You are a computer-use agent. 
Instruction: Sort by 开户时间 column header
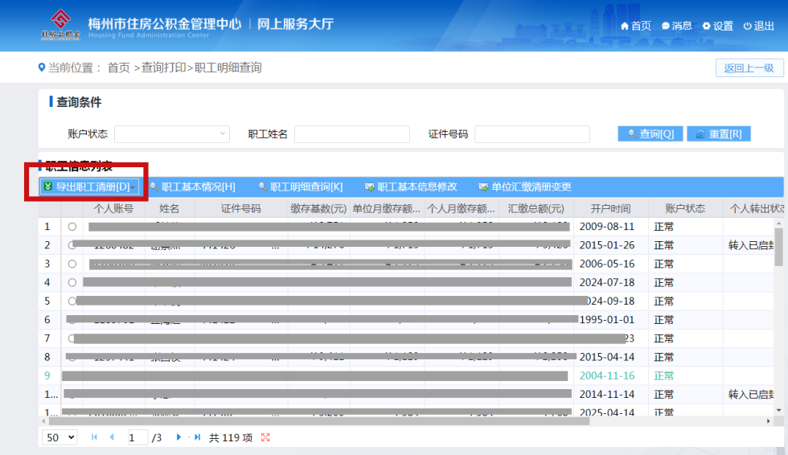point(610,208)
